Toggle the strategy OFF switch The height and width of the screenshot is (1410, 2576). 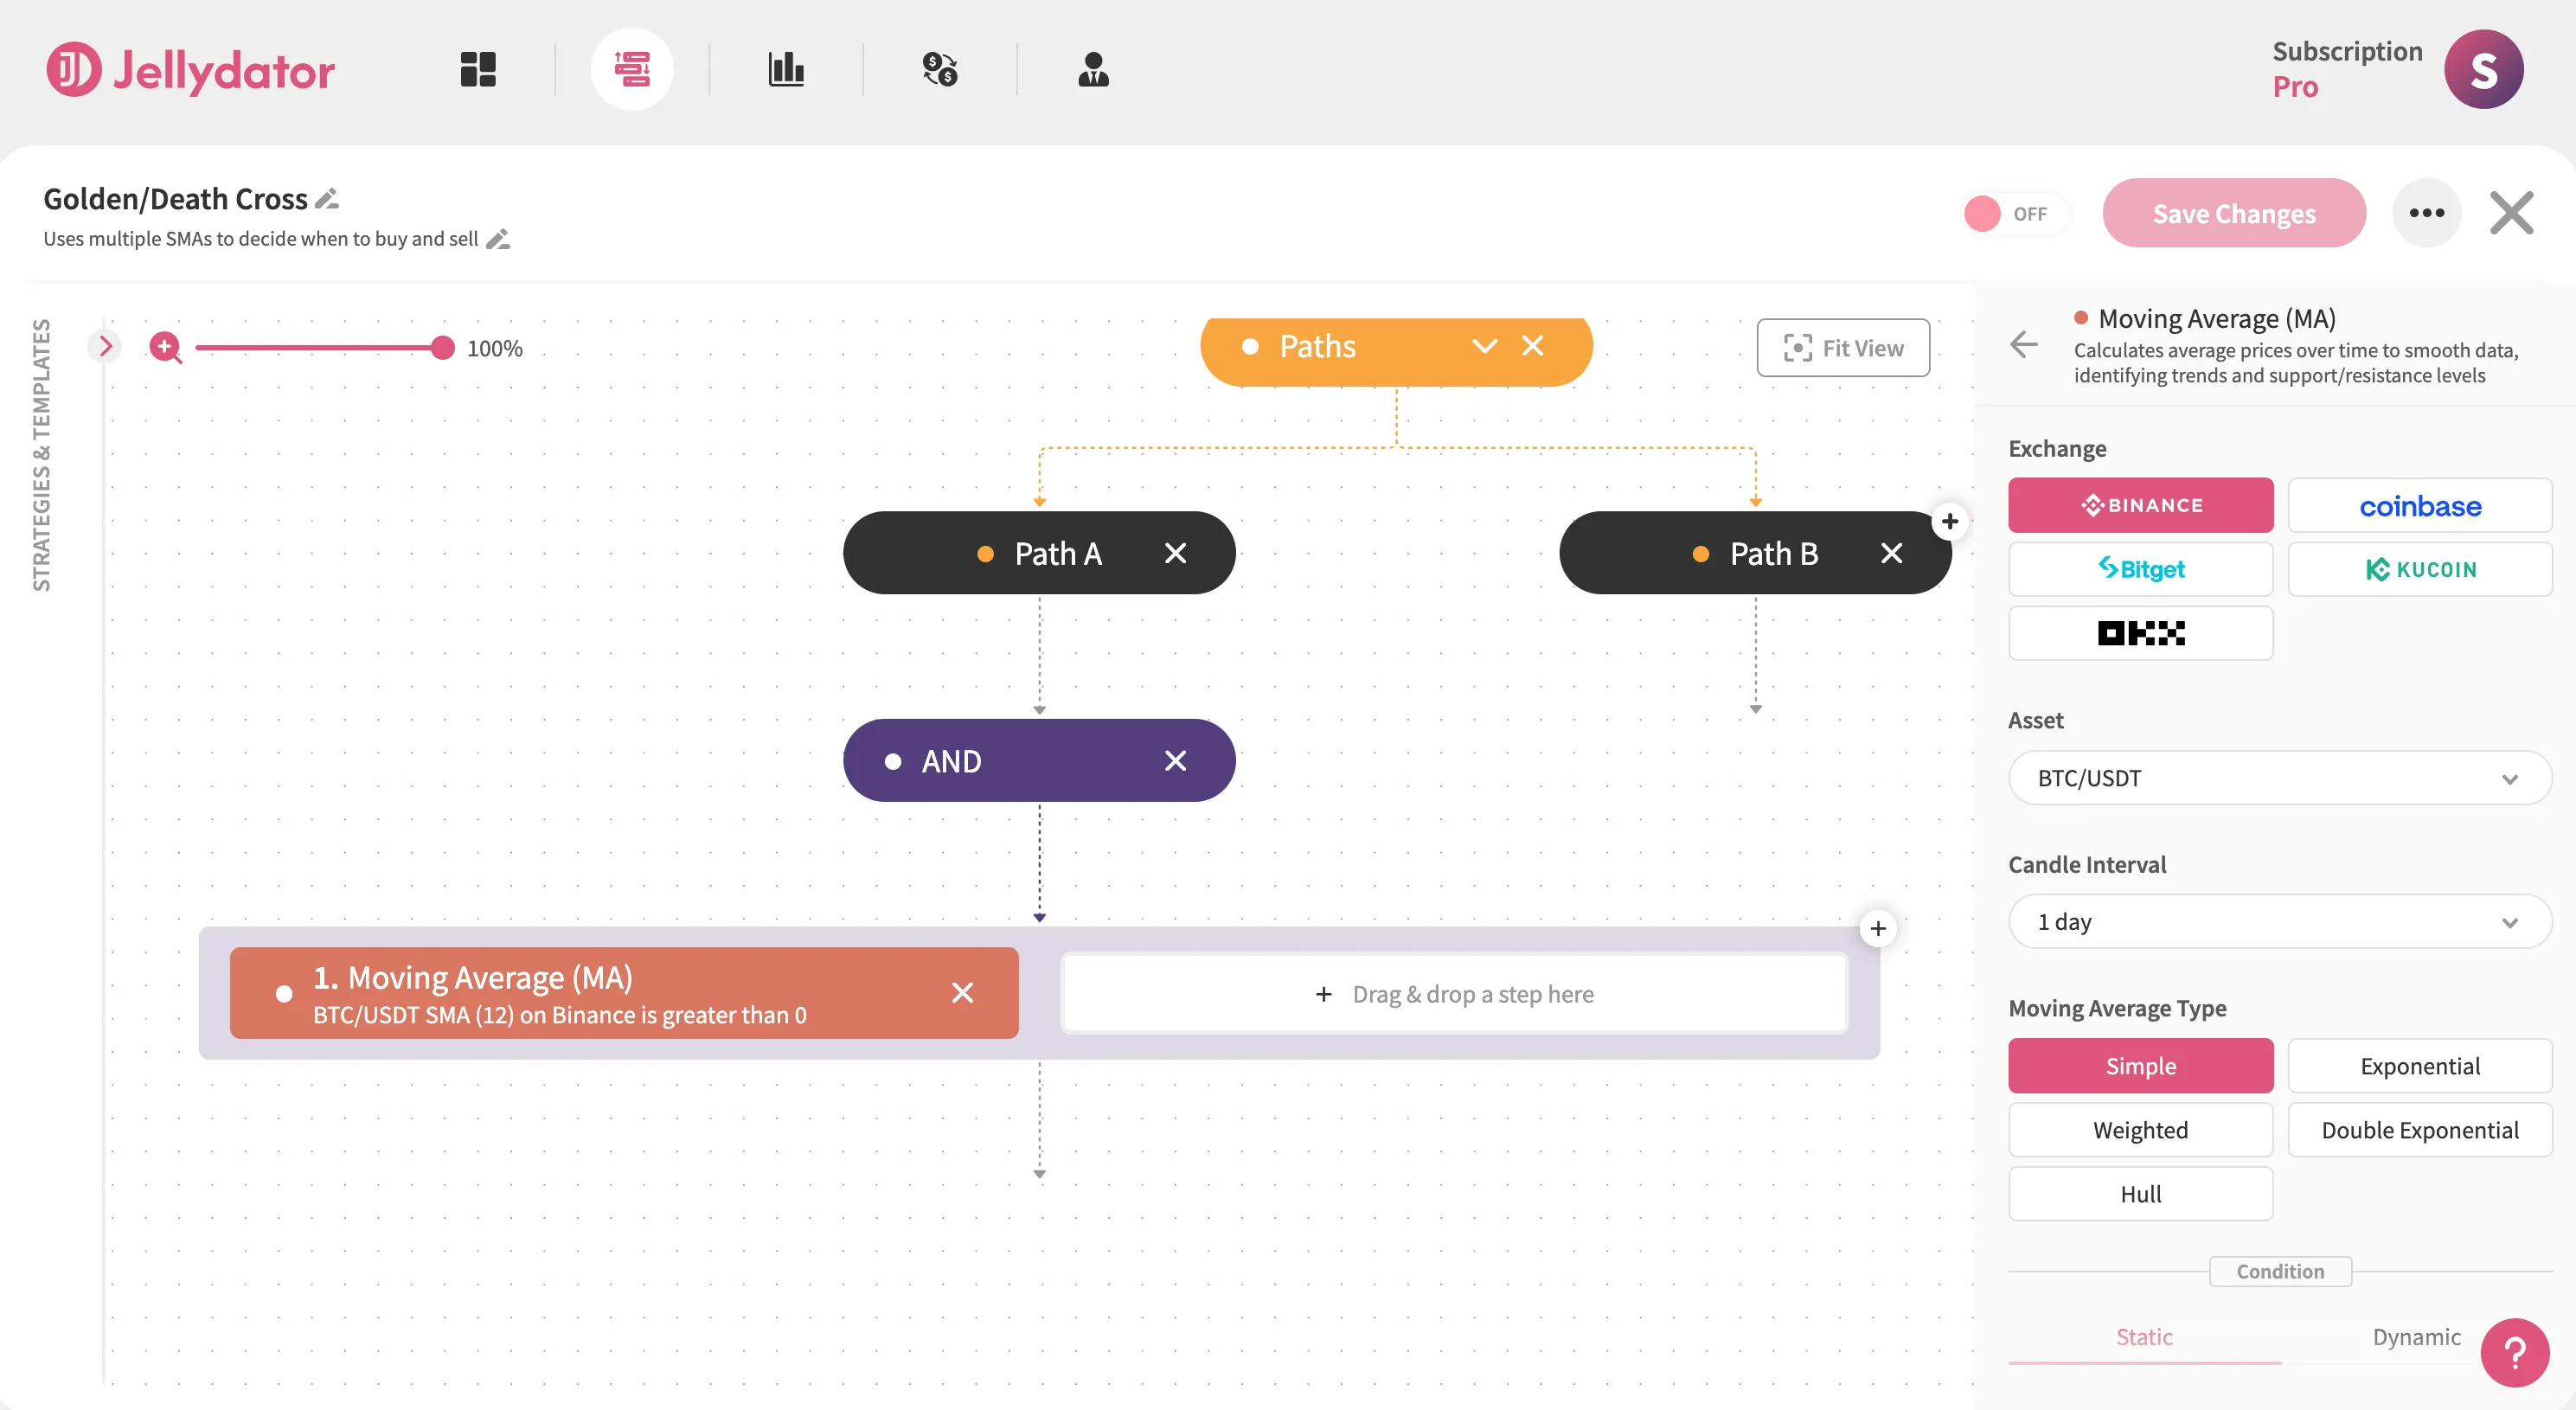click(2012, 214)
